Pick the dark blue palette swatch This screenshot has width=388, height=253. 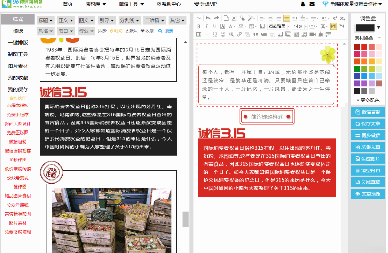tap(357, 76)
